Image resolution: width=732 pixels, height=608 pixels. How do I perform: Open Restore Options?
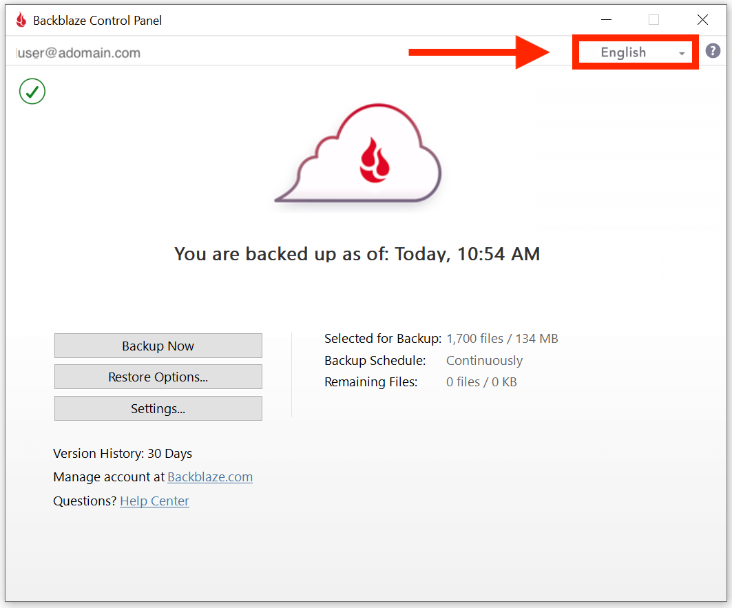(158, 377)
